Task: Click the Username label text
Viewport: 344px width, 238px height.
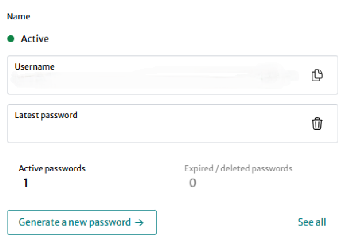Action: pos(35,67)
